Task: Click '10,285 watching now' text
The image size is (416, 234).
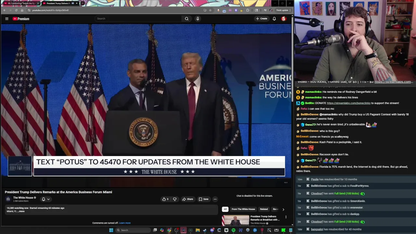Action: coord(18,208)
